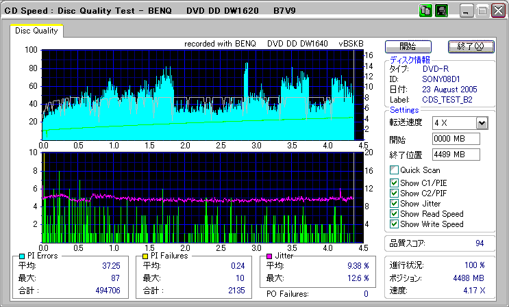Screen dimensions: 509x307
Task: Click the magenta Jitter color swatch
Action: 270,256
